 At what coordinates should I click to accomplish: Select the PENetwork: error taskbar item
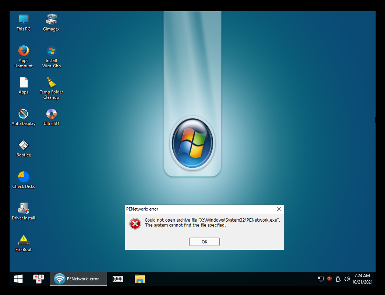(78, 279)
